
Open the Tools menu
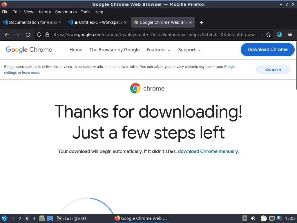(86, 12)
